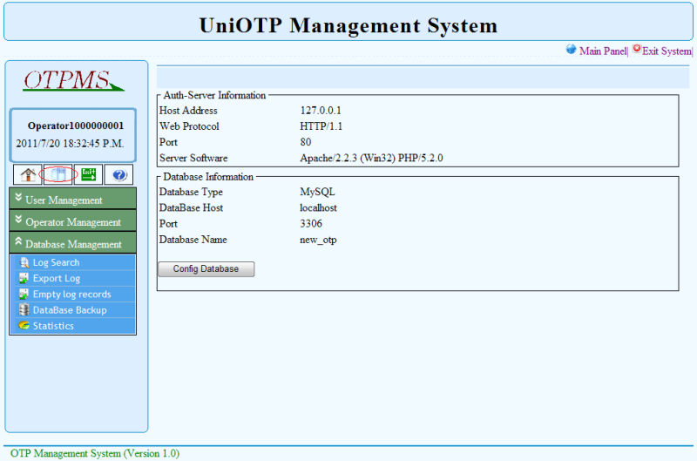The width and height of the screenshot is (697, 461).
Task: Expand the Operator Management chevron
Action: pyautogui.click(x=18, y=219)
